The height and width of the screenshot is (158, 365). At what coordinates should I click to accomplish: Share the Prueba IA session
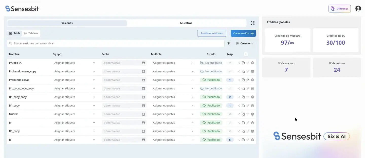[x=239, y=63]
